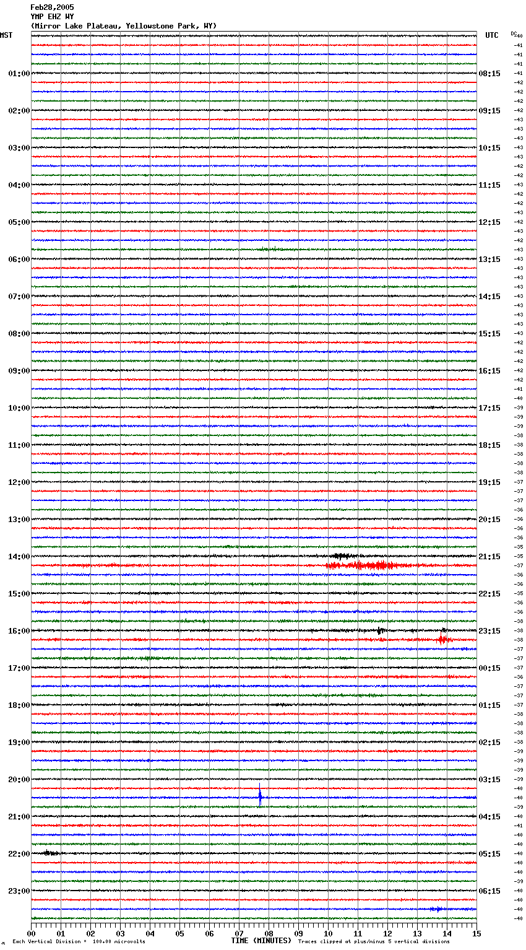
Task: Click the 18:15 UTC time label
Action: pyautogui.click(x=489, y=445)
